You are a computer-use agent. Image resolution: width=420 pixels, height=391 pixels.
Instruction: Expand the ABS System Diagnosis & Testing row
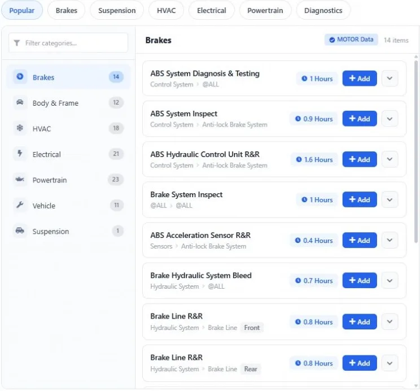click(x=390, y=79)
